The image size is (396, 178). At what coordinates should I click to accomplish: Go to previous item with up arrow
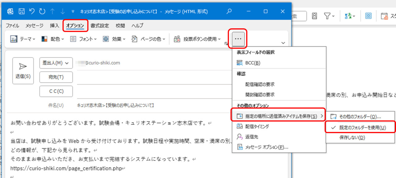coord(52,11)
